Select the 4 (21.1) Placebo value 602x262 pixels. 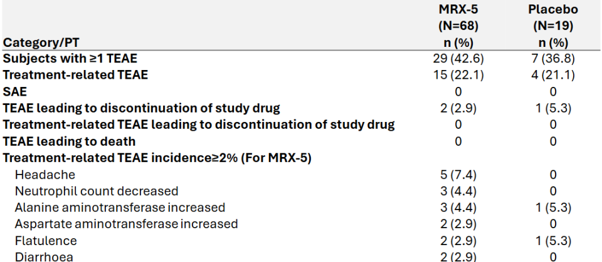[553, 75]
